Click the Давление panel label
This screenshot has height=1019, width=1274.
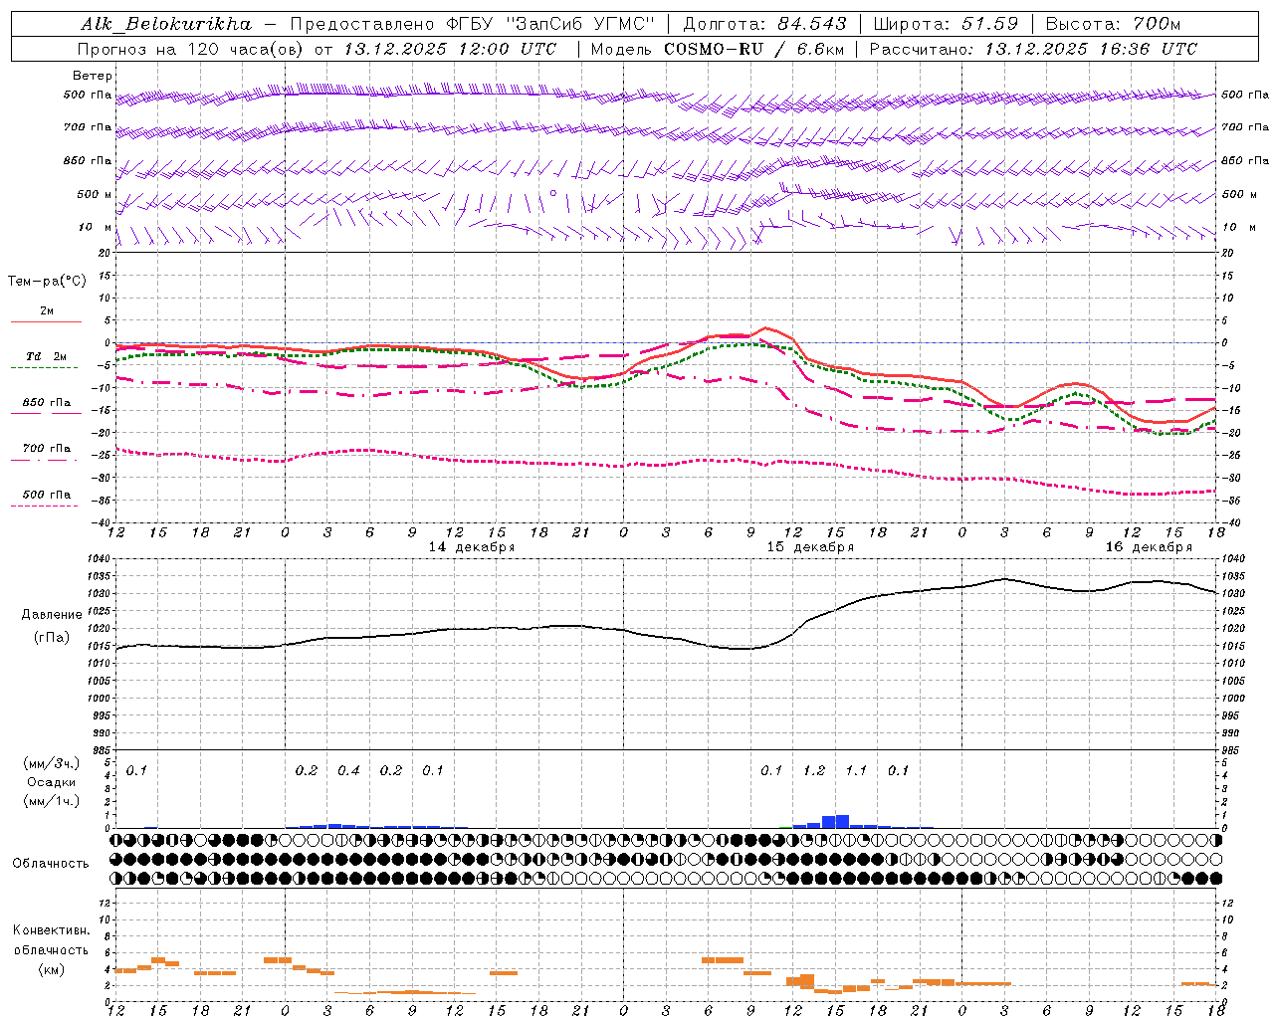click(52, 615)
